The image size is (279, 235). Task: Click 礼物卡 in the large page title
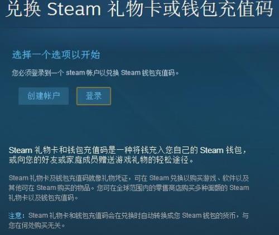pos(135,9)
